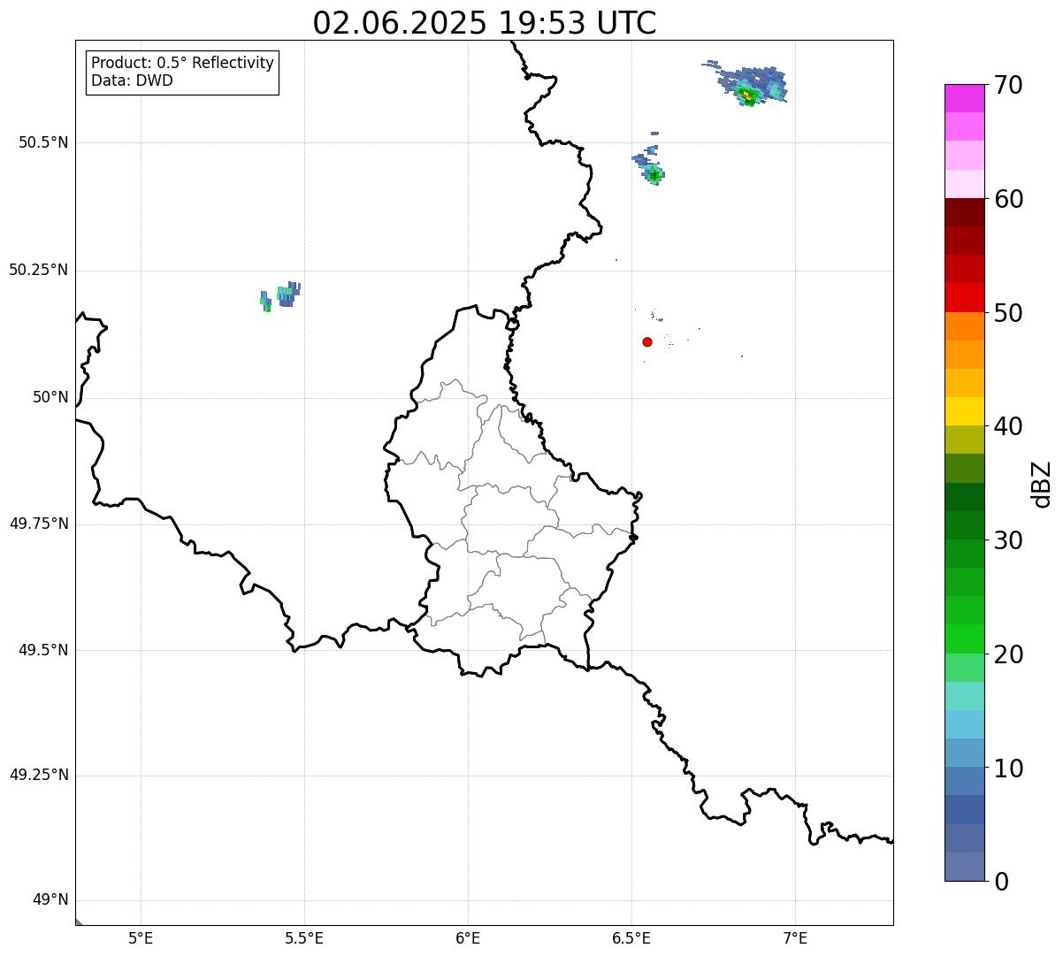Click the large radar echo near 6.9°E
This screenshot has width=1063, height=956.
[751, 86]
